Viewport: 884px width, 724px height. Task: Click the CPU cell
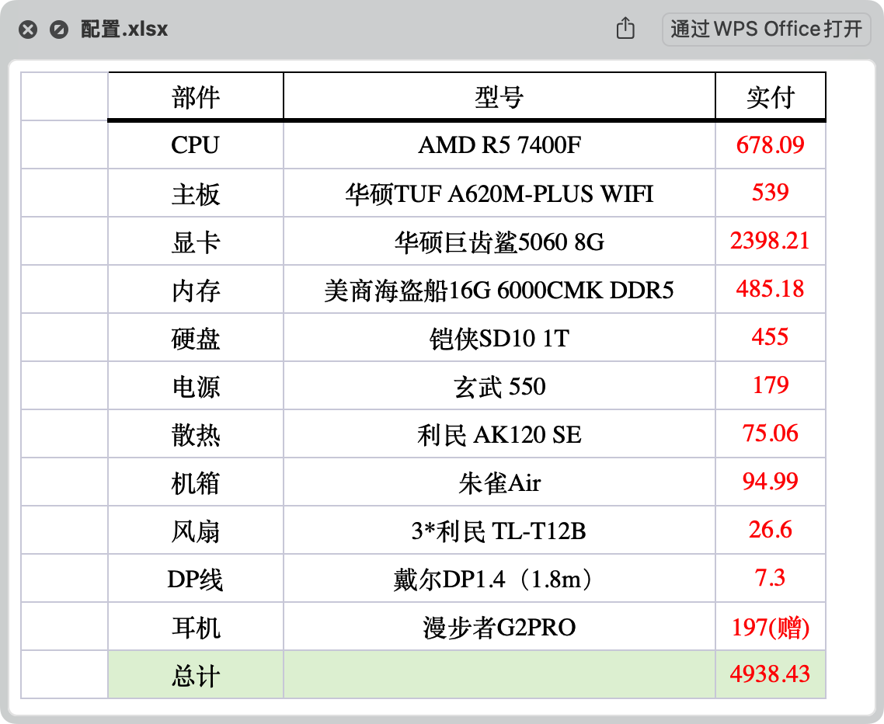[196, 145]
